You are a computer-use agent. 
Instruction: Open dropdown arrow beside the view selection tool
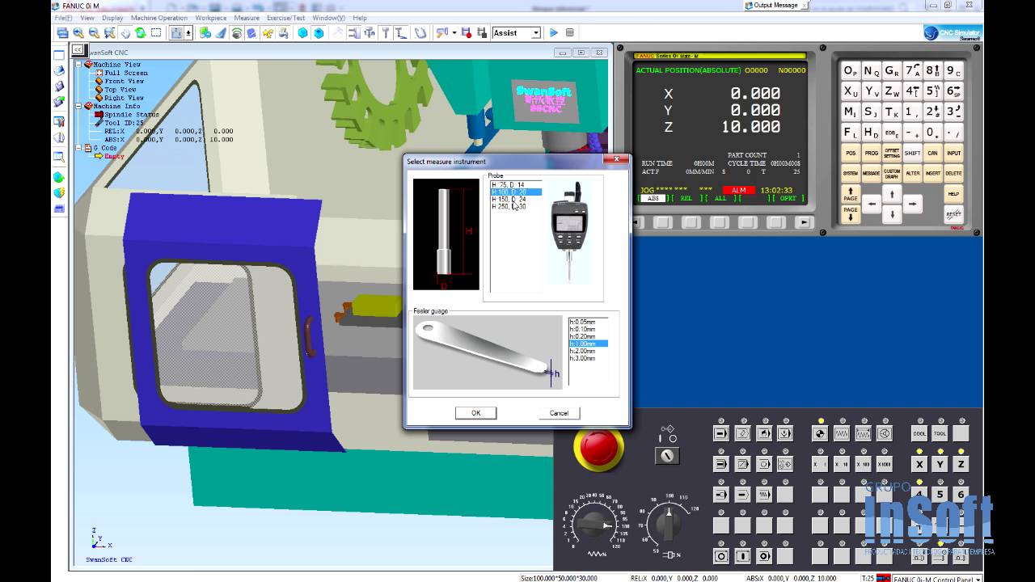188,33
